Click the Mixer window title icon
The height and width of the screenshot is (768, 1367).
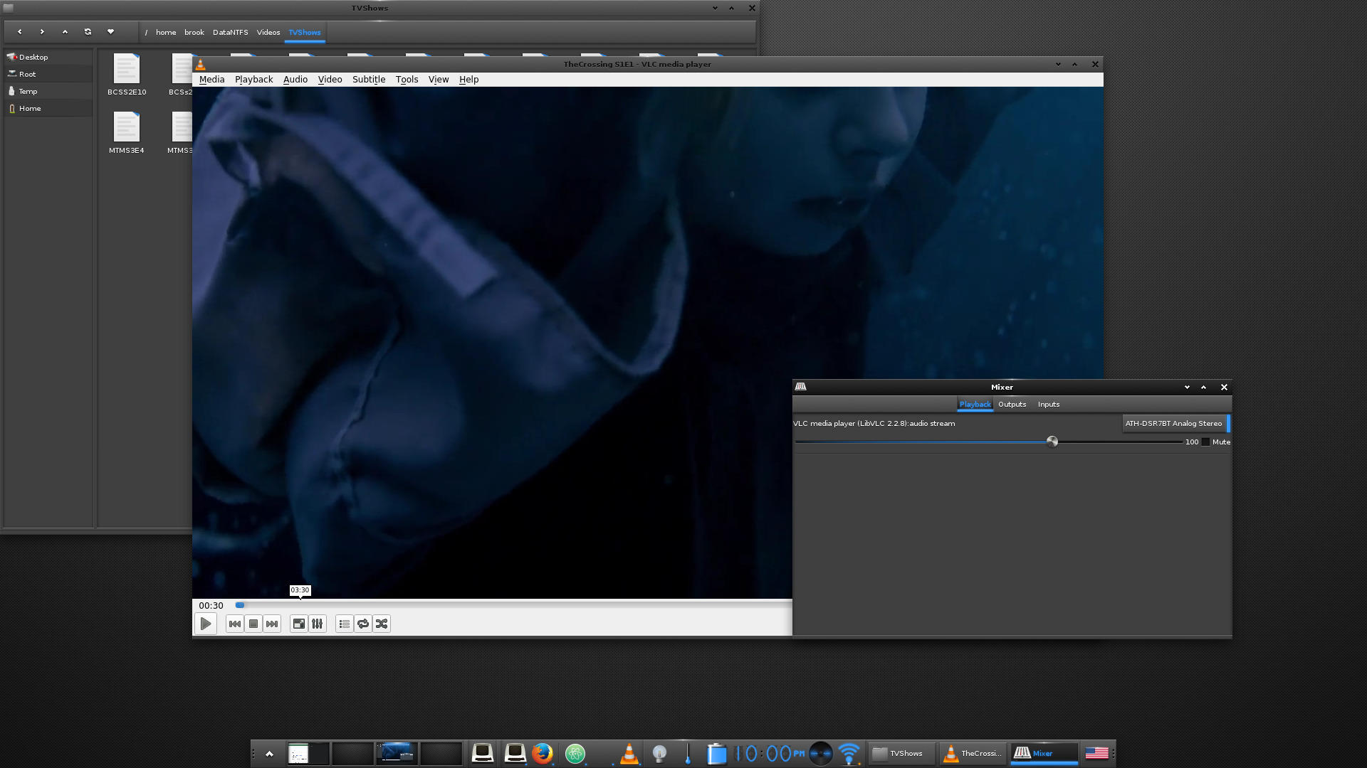(800, 387)
